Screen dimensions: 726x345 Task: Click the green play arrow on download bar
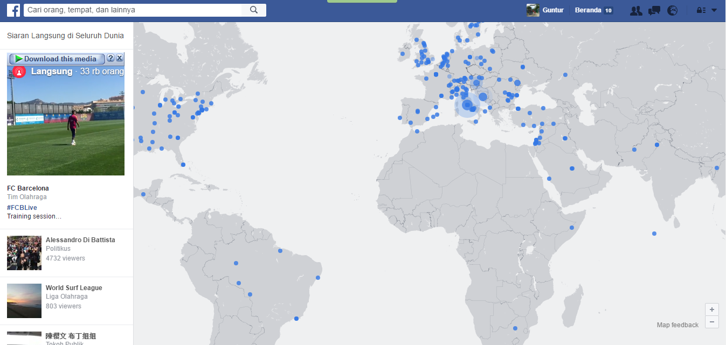pos(18,59)
